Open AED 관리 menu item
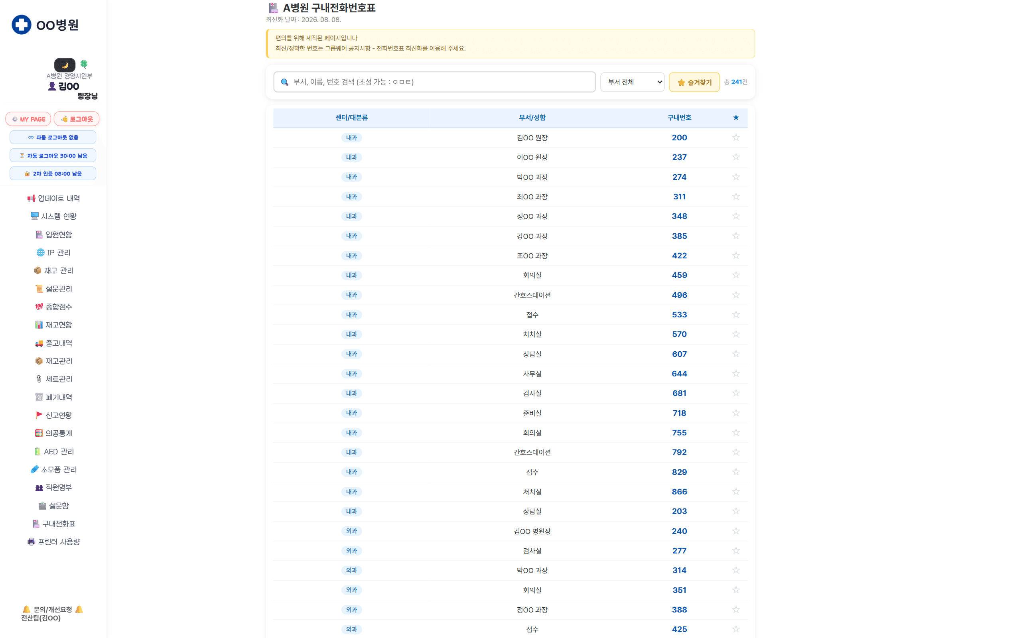 tap(53, 451)
